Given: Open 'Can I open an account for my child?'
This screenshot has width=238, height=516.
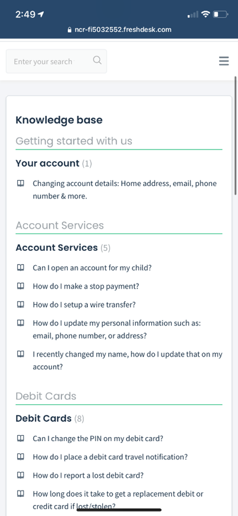Looking at the screenshot, I should coord(92,267).
